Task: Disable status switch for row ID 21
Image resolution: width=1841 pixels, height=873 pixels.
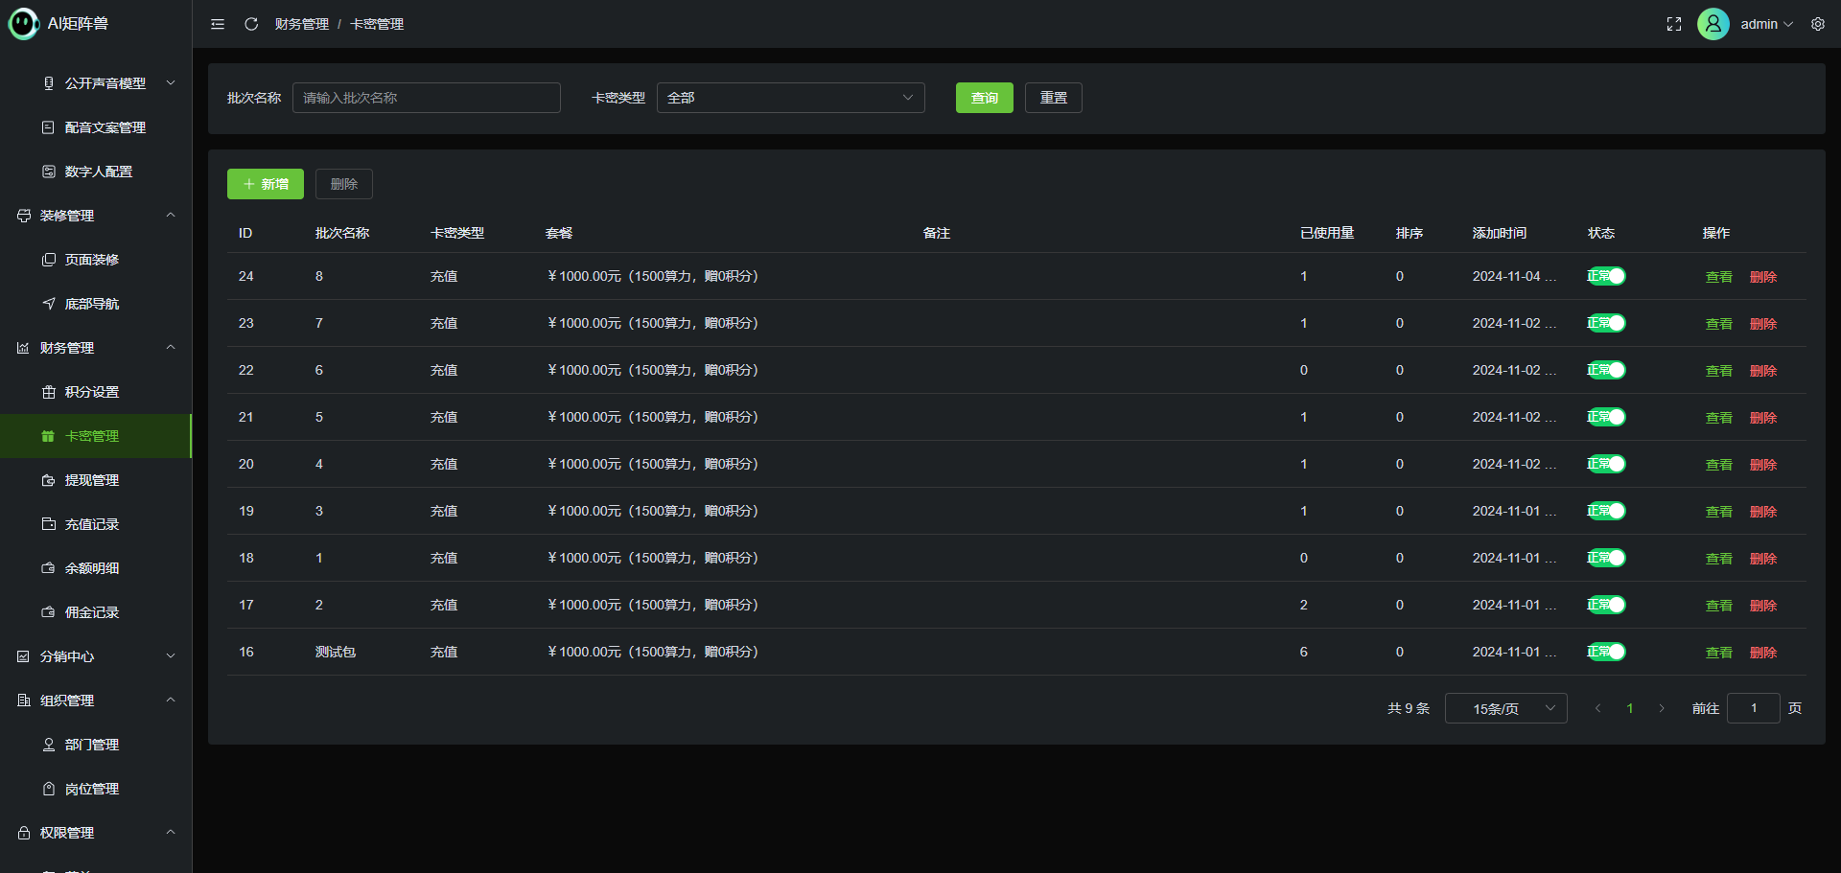Action: (x=1606, y=417)
